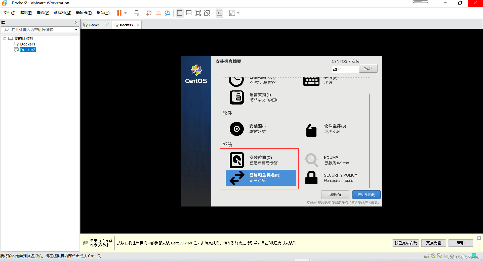483x261 pixels.
Task: Click the installer 帮助! button
Action: tap(368, 68)
